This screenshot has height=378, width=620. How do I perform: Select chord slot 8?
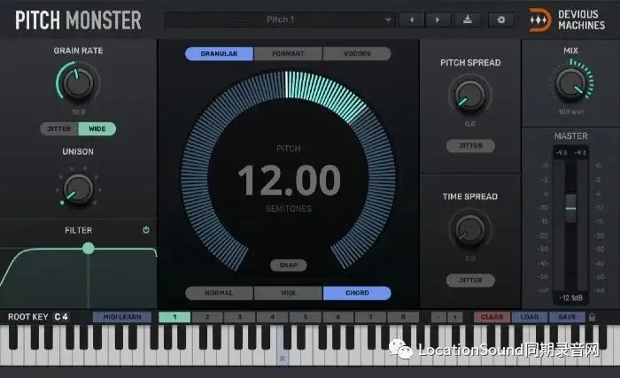point(403,317)
